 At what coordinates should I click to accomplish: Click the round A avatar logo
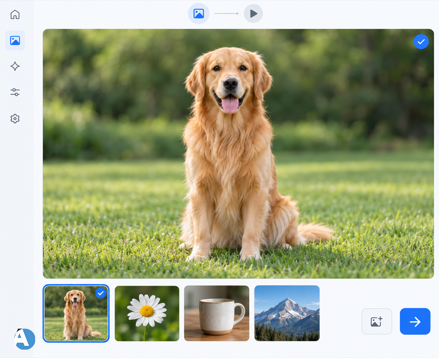point(25,339)
